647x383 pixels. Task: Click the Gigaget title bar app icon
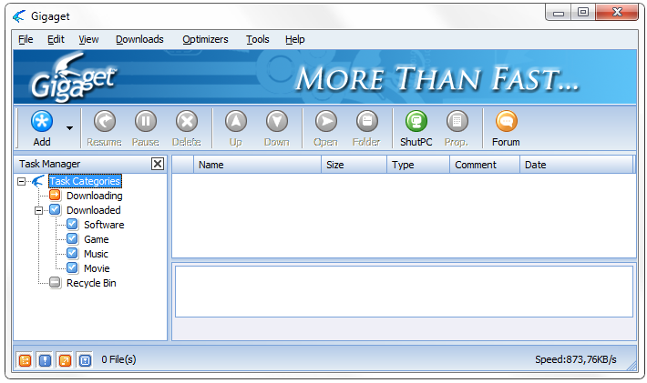19,16
